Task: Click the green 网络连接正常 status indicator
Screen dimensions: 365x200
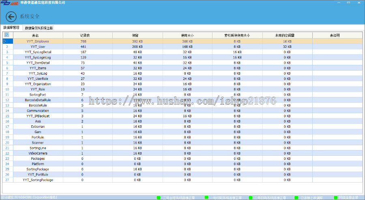Action: [x=335, y=198]
